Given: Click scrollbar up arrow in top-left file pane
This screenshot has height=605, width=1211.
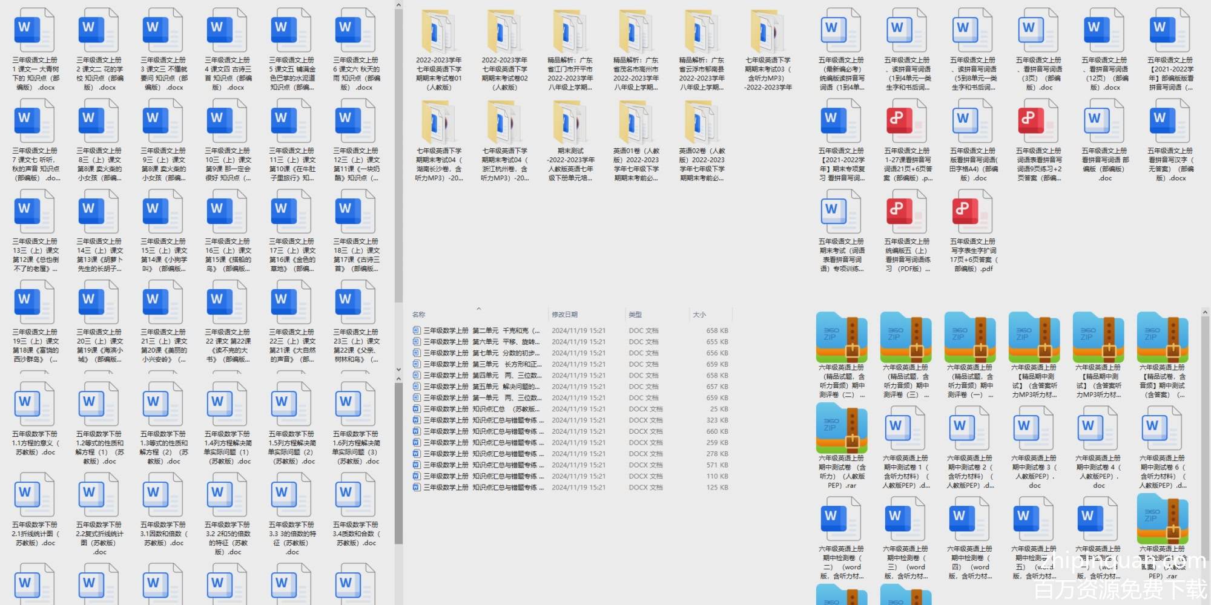Looking at the screenshot, I should 398,5.
